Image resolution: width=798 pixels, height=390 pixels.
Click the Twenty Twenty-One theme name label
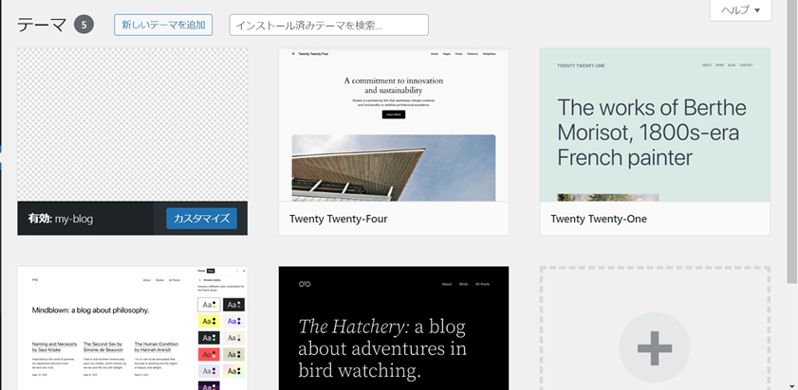pyautogui.click(x=599, y=219)
